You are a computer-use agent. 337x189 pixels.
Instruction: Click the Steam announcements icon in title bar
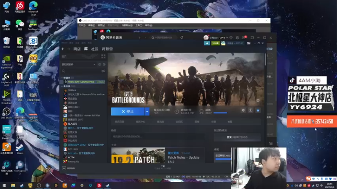pos(207,43)
